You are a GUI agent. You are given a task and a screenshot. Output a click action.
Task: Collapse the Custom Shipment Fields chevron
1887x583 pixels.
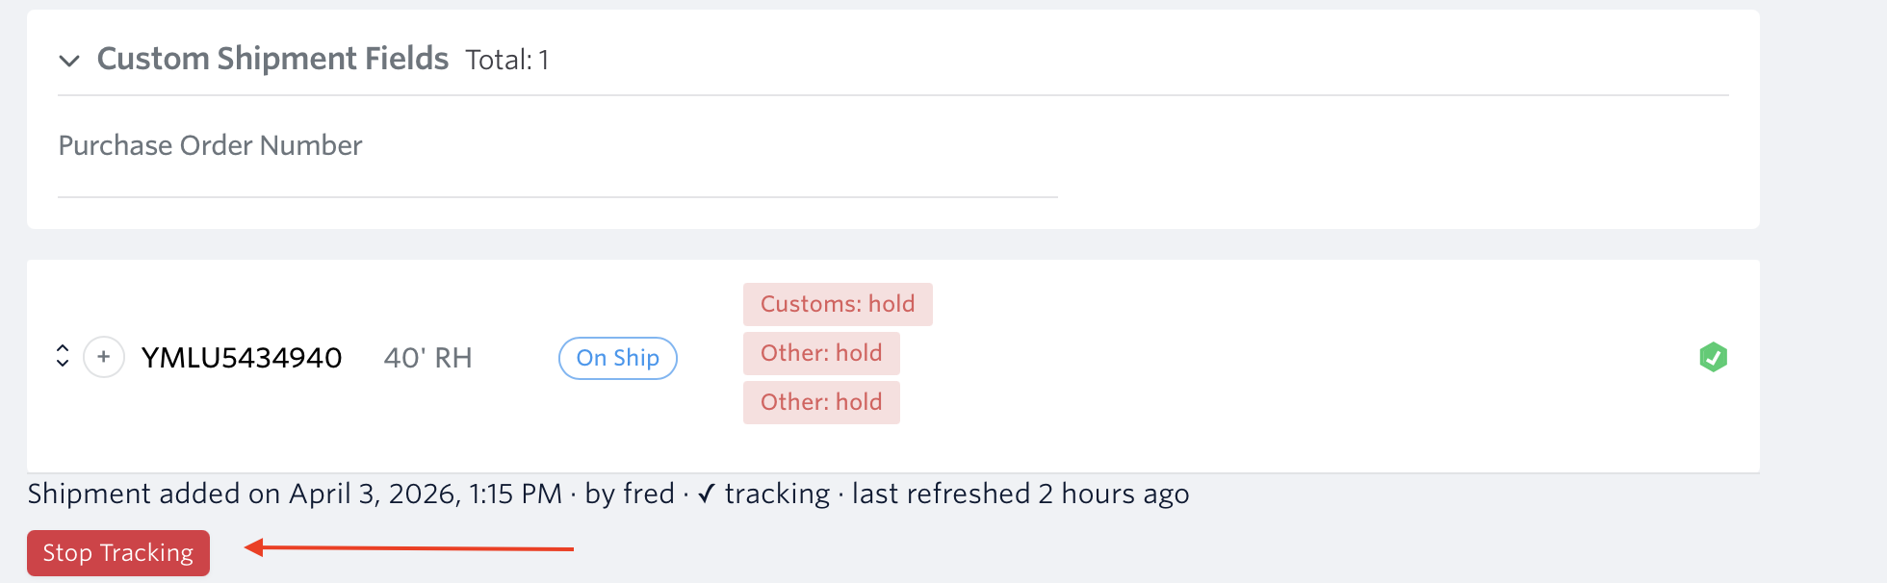[69, 61]
